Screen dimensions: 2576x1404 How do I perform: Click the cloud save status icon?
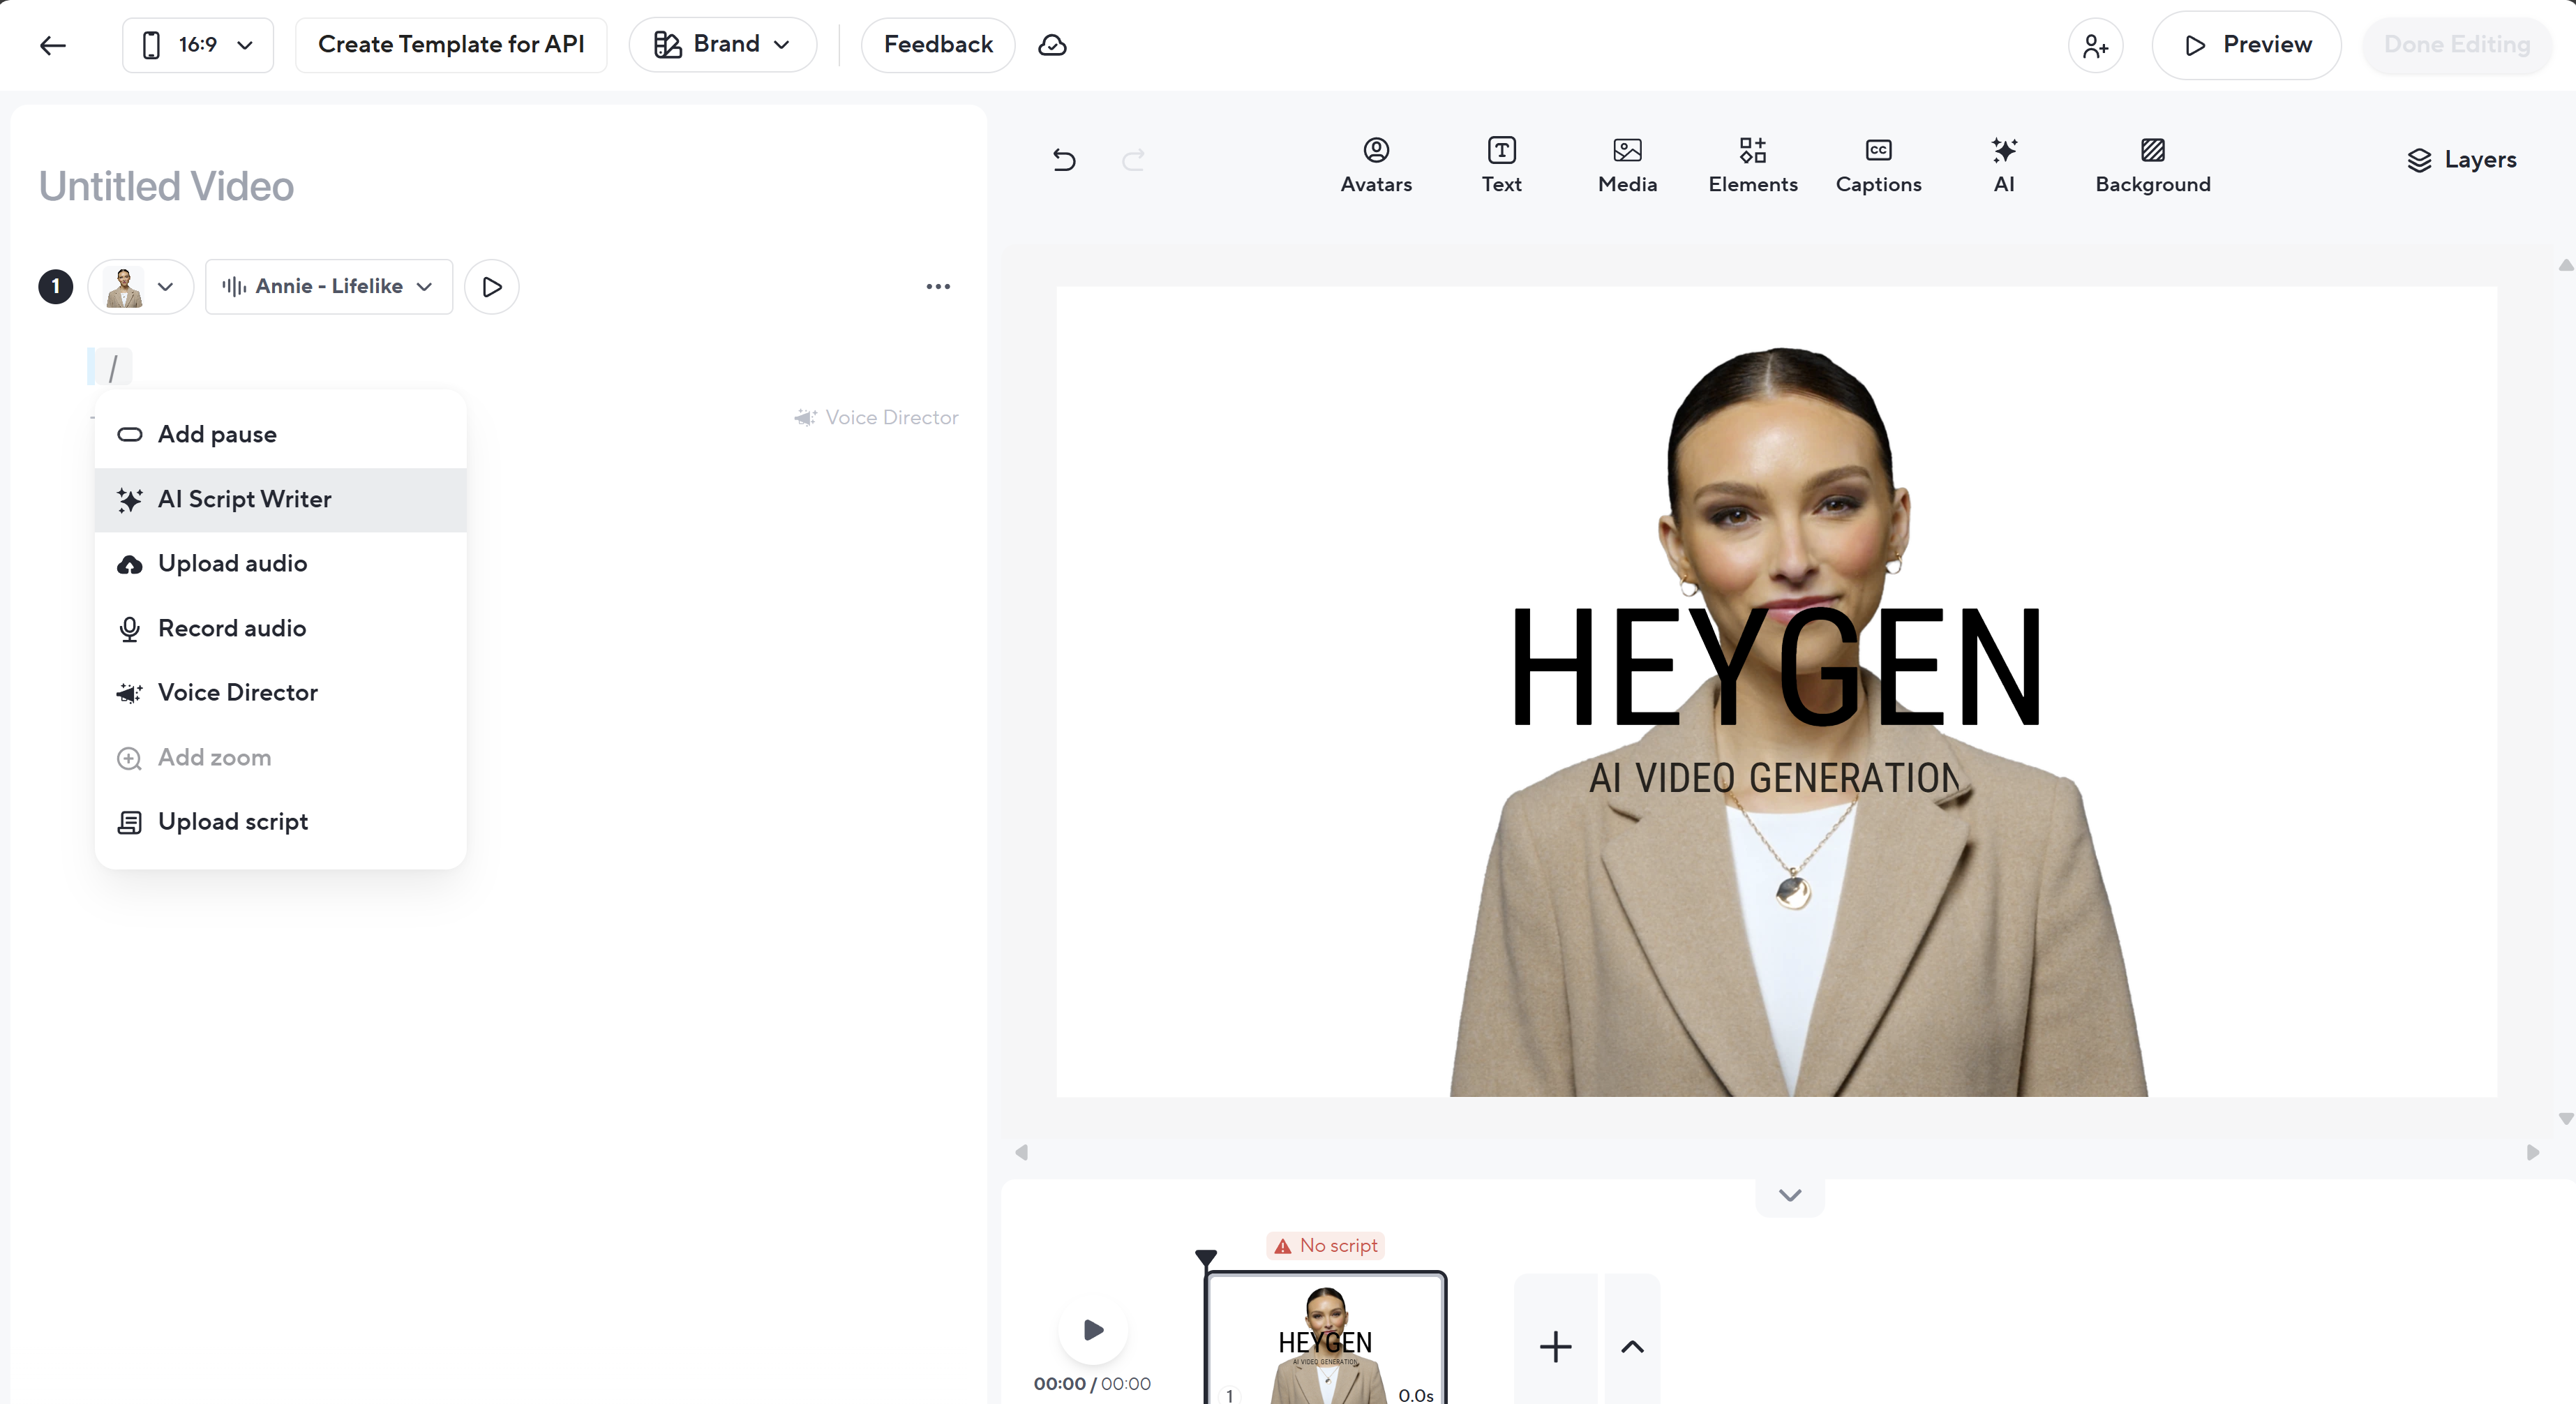click(x=1052, y=45)
